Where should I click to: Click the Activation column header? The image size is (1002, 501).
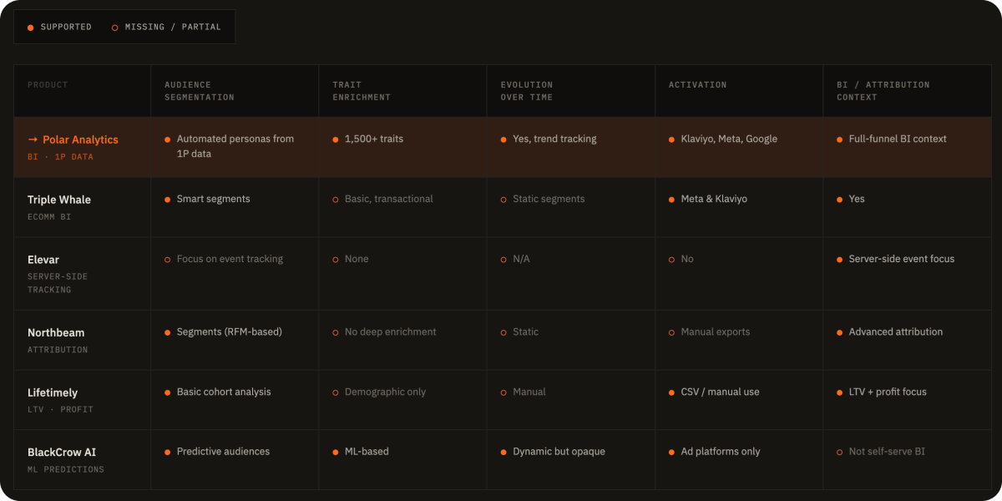698,84
